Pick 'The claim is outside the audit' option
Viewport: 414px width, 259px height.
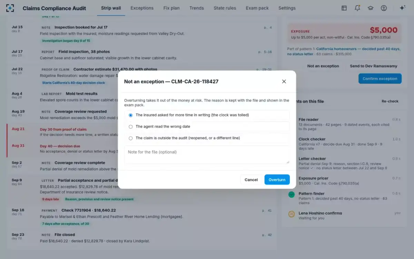click(207, 138)
